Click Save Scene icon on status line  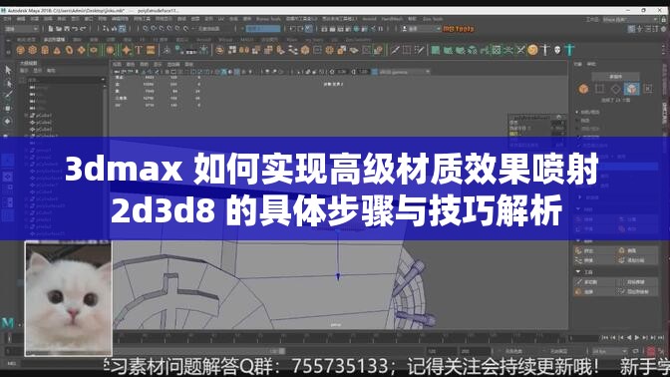pyautogui.click(x=67, y=29)
